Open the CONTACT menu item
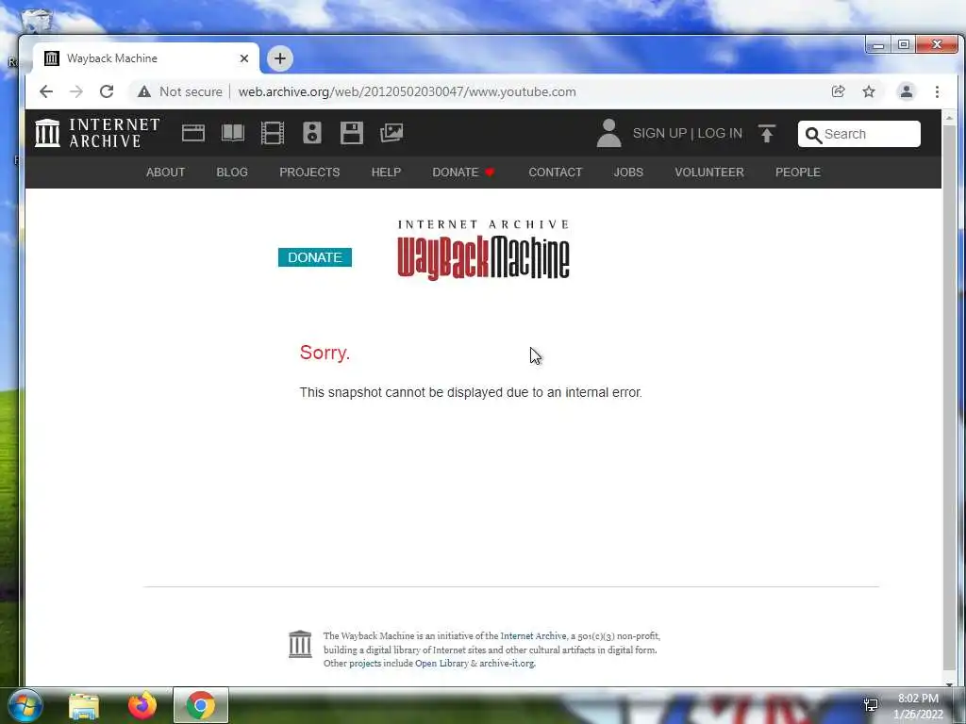The height and width of the screenshot is (724, 966). coord(555,173)
